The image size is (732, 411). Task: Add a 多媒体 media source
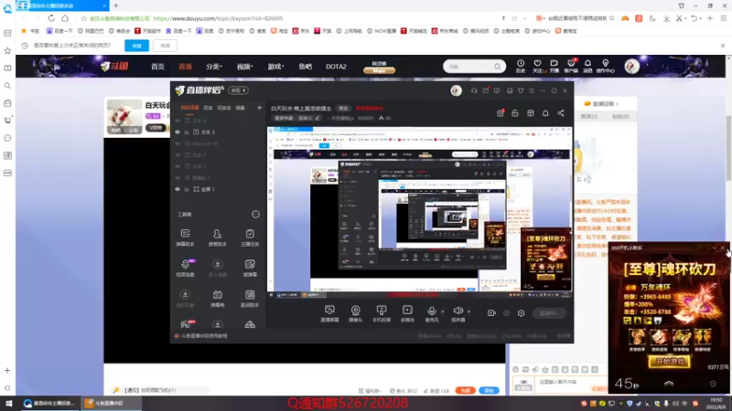point(407,313)
